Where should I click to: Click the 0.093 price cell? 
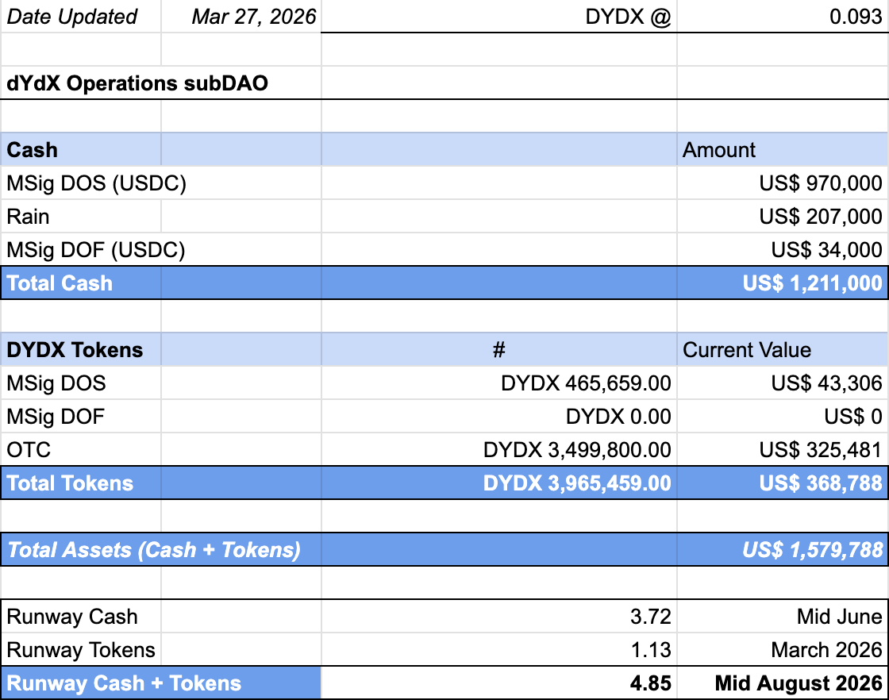coord(783,17)
